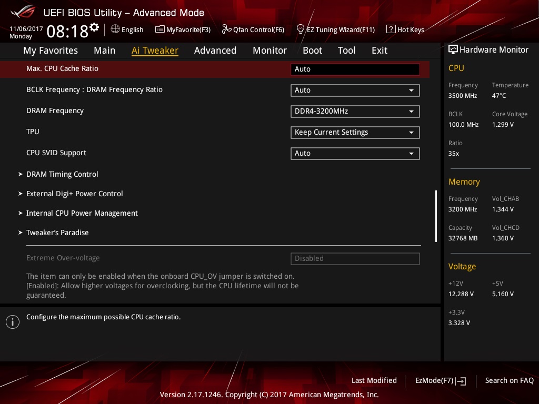539x404 pixels.
Task: Click the language globe icon
Action: point(115,29)
